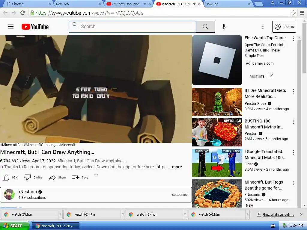
Task: Expand the description with ...more
Action: point(175,167)
